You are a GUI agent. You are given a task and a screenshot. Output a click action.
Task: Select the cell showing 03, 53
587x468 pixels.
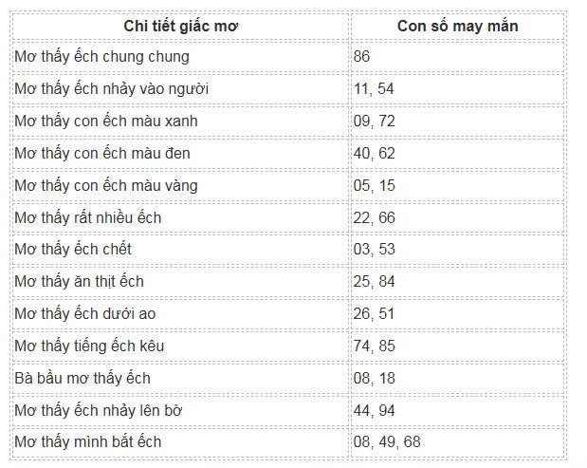pyautogui.click(x=370, y=250)
